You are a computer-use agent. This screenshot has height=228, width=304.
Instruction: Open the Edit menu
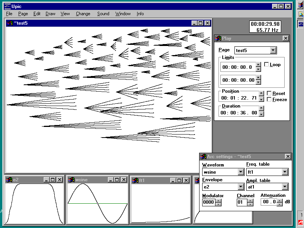coord(36,14)
